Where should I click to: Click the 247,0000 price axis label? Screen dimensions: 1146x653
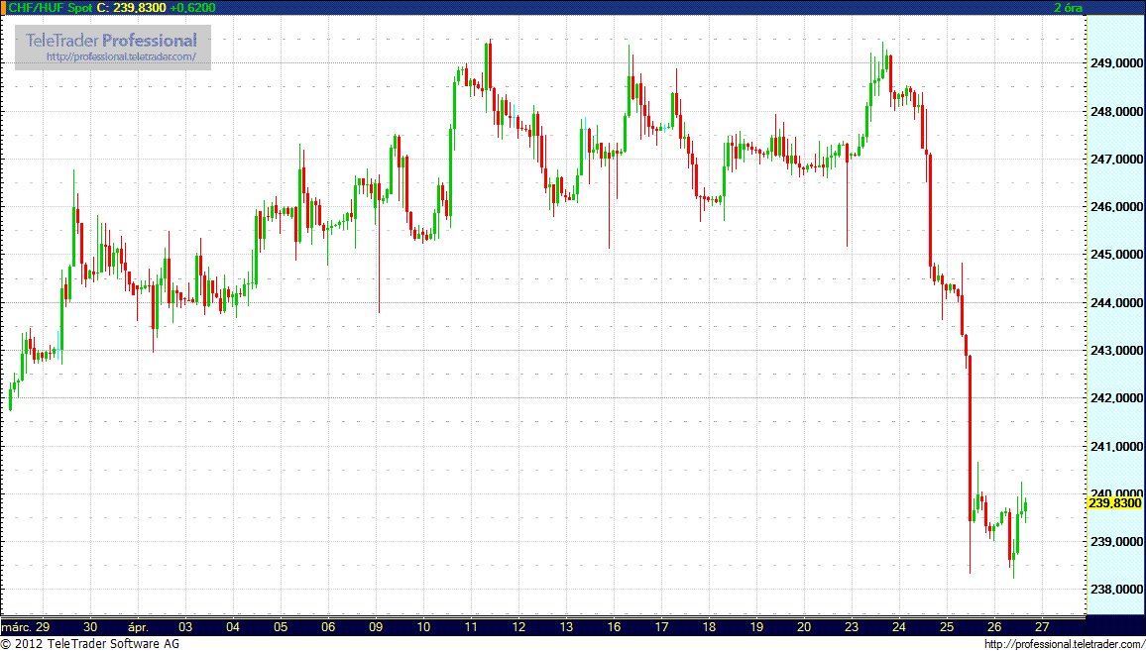coord(1117,160)
